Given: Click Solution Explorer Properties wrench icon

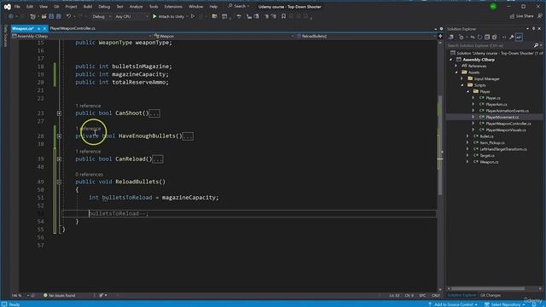Looking at the screenshot, I should click(512, 38).
